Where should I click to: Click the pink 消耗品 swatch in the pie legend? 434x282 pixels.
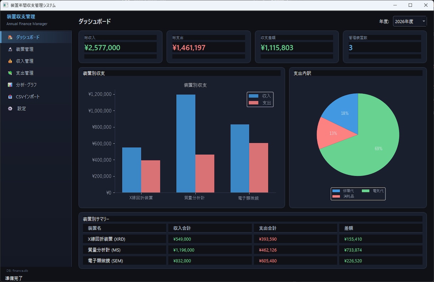pyautogui.click(x=336, y=196)
